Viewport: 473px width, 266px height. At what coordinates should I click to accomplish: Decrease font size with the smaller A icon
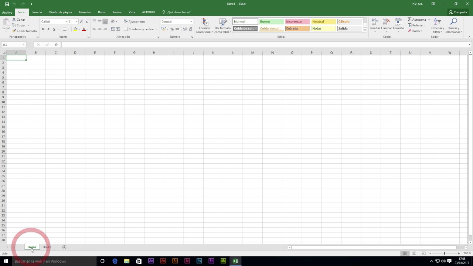pyautogui.click(x=87, y=21)
